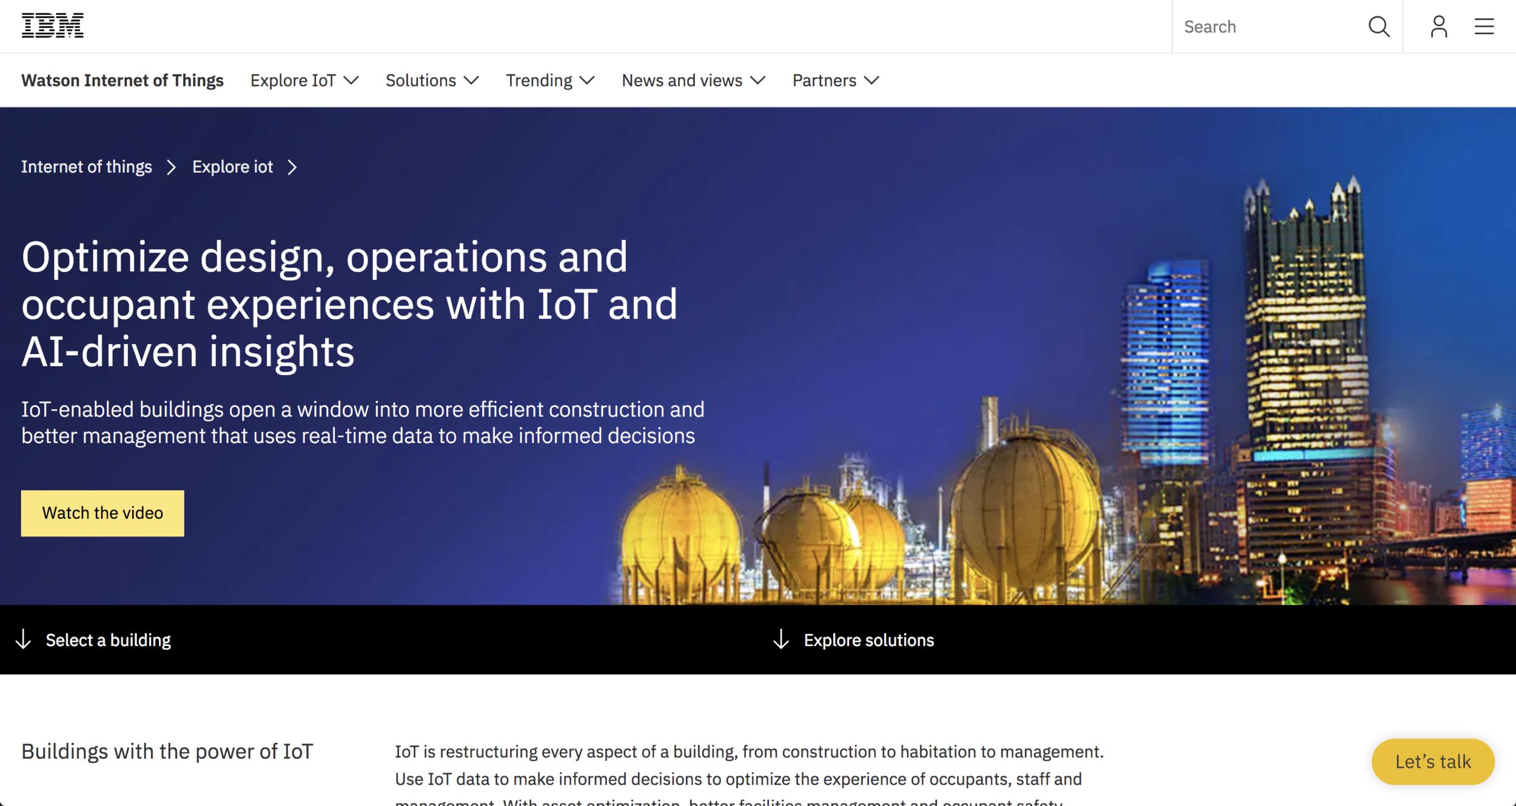Click Watch the video button
This screenshot has height=806, width=1516.
pos(102,513)
